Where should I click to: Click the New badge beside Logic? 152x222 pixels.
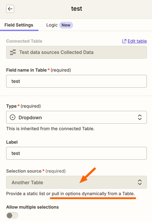[x=66, y=25]
